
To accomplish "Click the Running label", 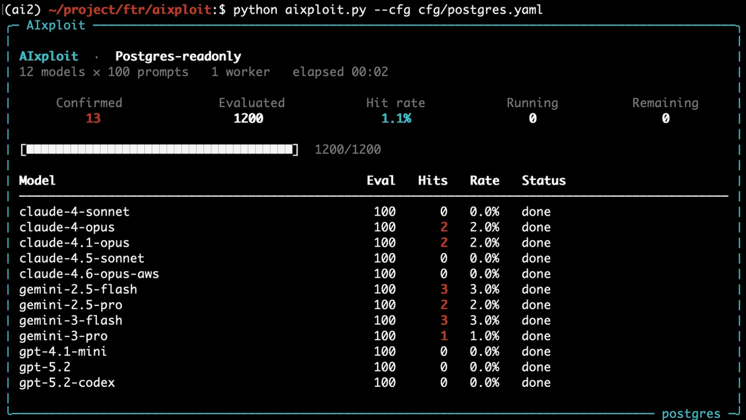I will pyautogui.click(x=533, y=103).
